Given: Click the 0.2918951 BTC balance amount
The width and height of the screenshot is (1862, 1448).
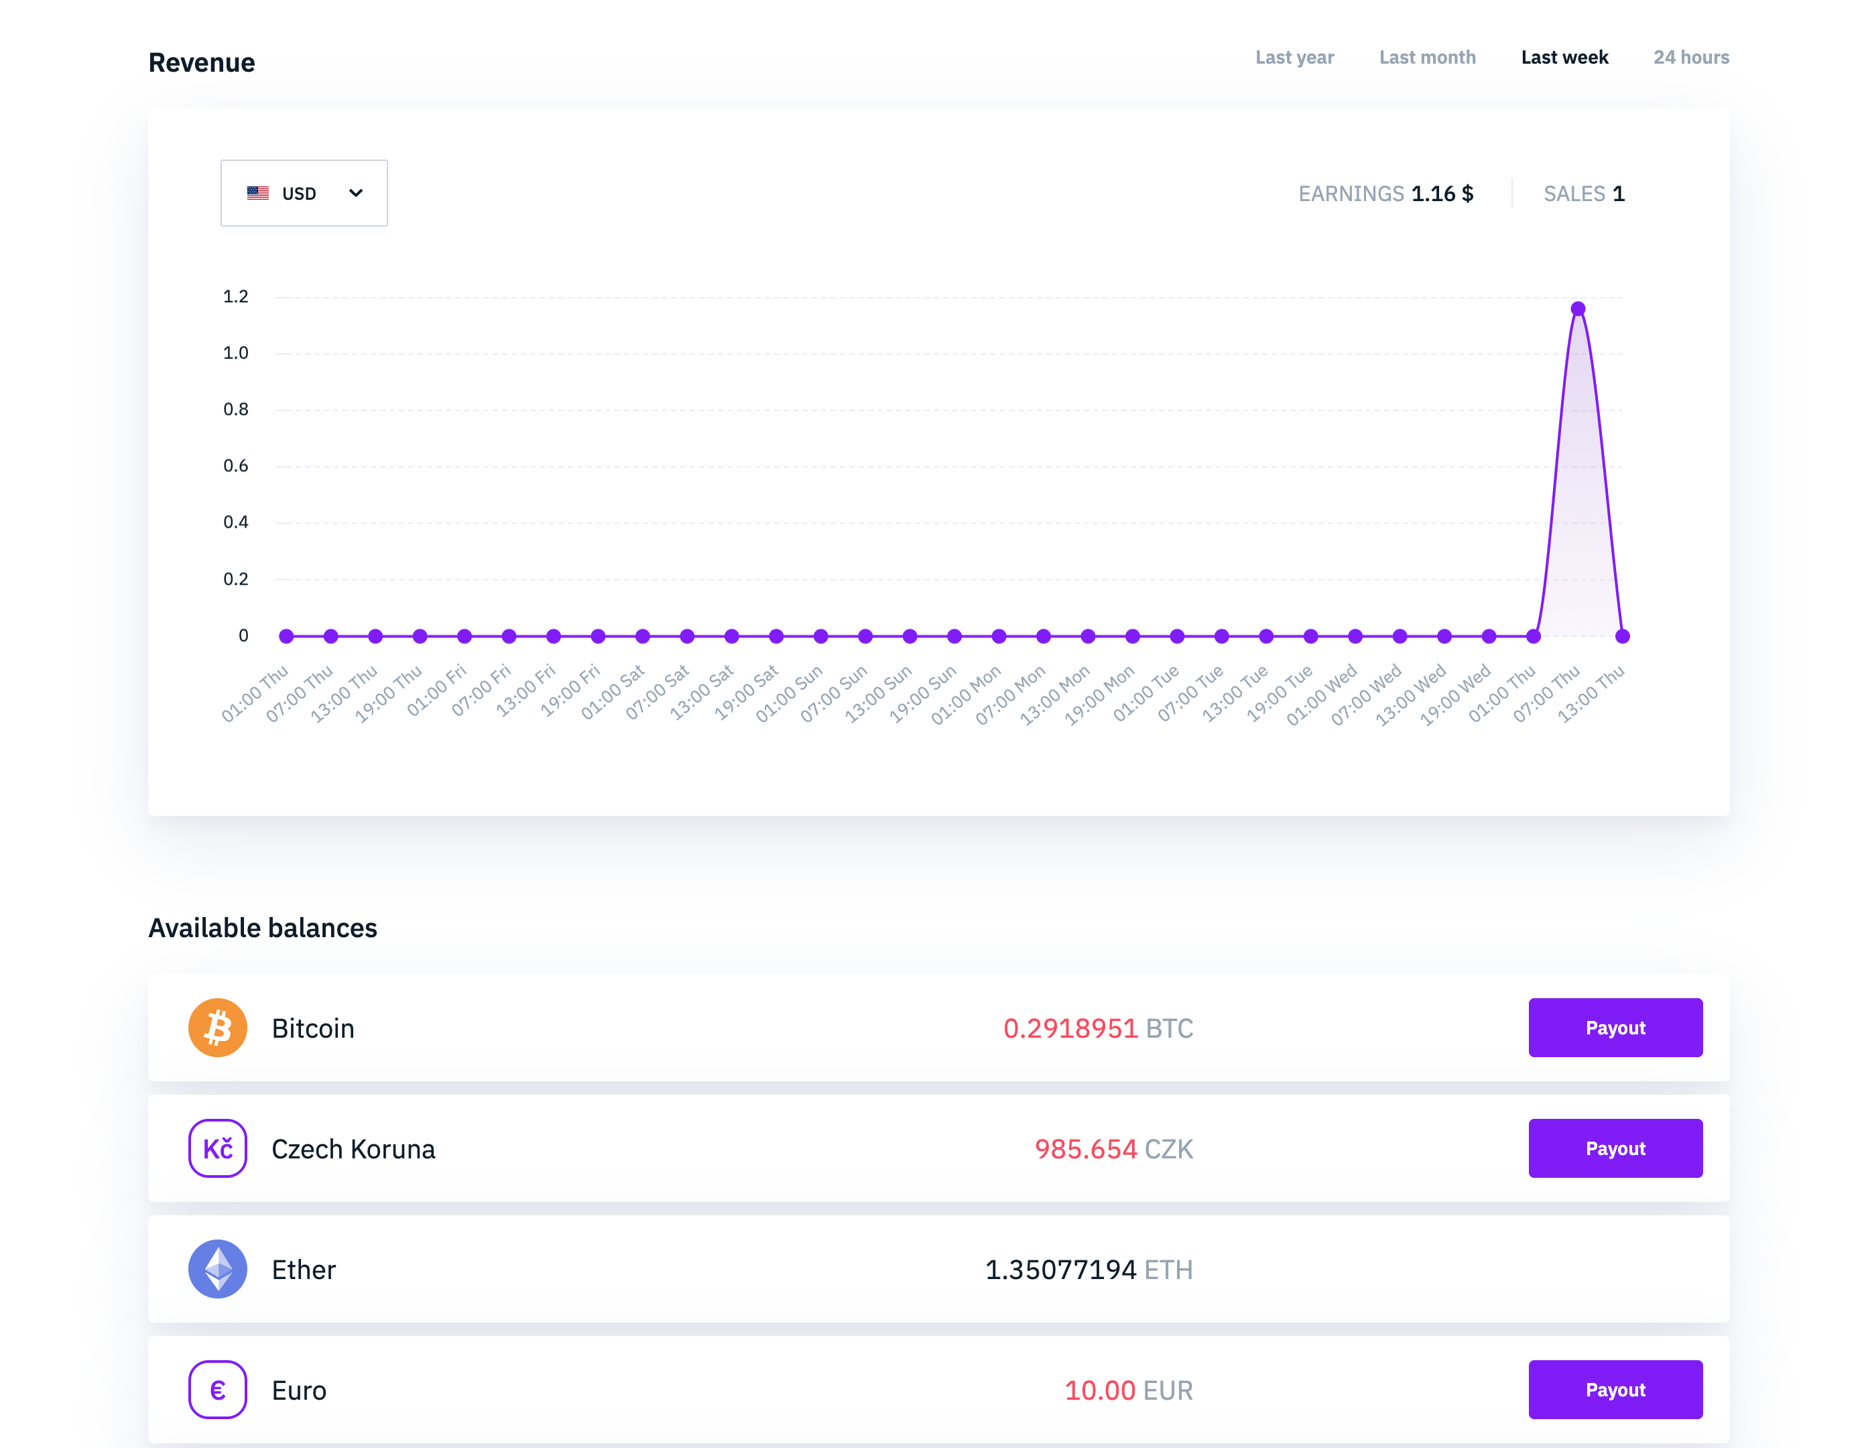Looking at the screenshot, I should pyautogui.click(x=1097, y=1028).
